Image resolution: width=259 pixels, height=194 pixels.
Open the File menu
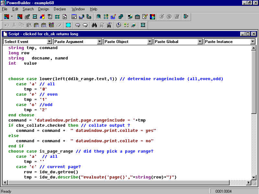tap(5, 9)
